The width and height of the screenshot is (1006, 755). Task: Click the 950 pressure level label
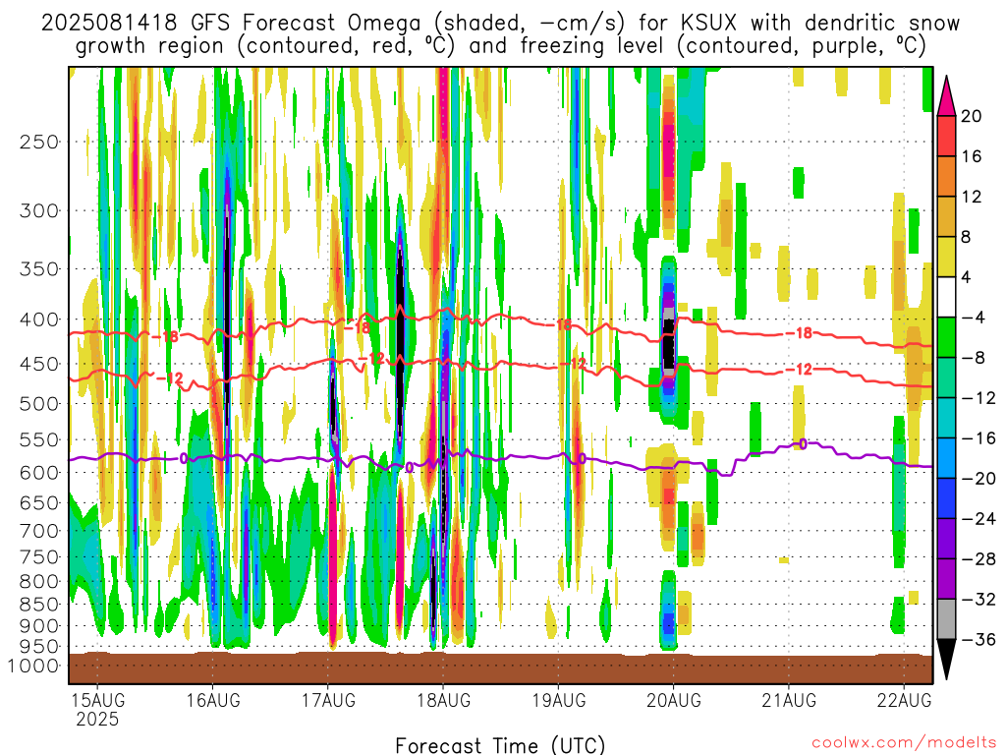pos(39,647)
